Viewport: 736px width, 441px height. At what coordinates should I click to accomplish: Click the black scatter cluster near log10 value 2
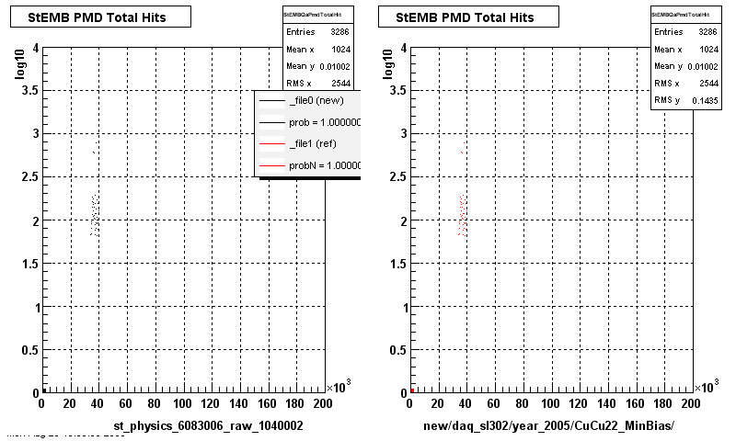(95, 216)
